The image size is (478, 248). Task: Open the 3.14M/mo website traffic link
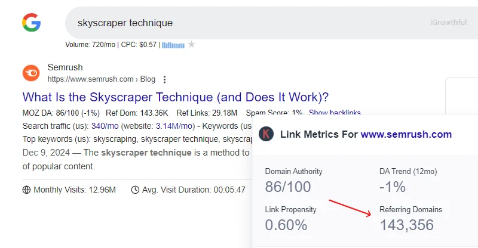click(x=175, y=126)
